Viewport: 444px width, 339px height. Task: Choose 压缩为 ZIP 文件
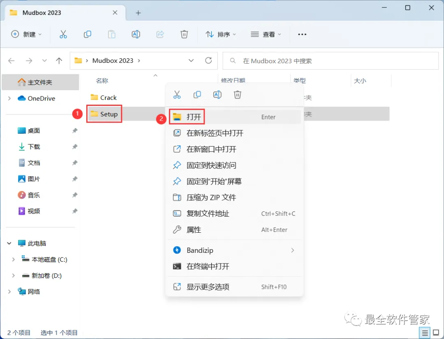(x=234, y=197)
